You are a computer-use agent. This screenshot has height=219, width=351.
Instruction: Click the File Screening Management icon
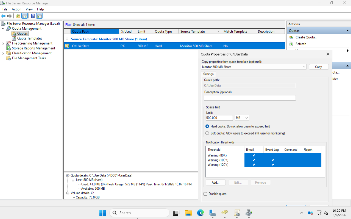pyautogui.click(x=9, y=43)
